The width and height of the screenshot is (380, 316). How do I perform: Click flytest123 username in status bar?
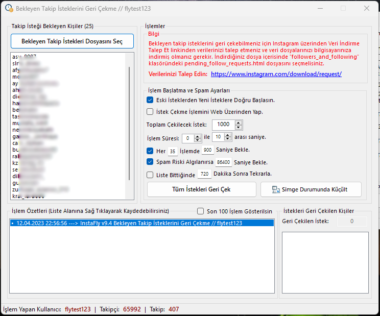click(x=78, y=309)
